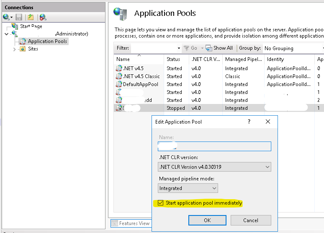Select Sites in the Connections tree
This screenshot has height=233, width=324.
[x=33, y=49]
